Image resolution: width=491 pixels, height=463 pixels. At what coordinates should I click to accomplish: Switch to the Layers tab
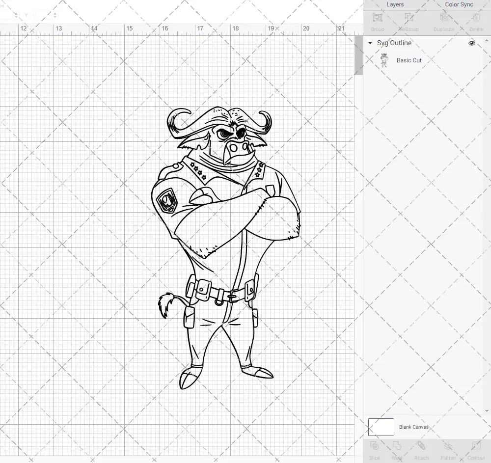[x=395, y=4]
